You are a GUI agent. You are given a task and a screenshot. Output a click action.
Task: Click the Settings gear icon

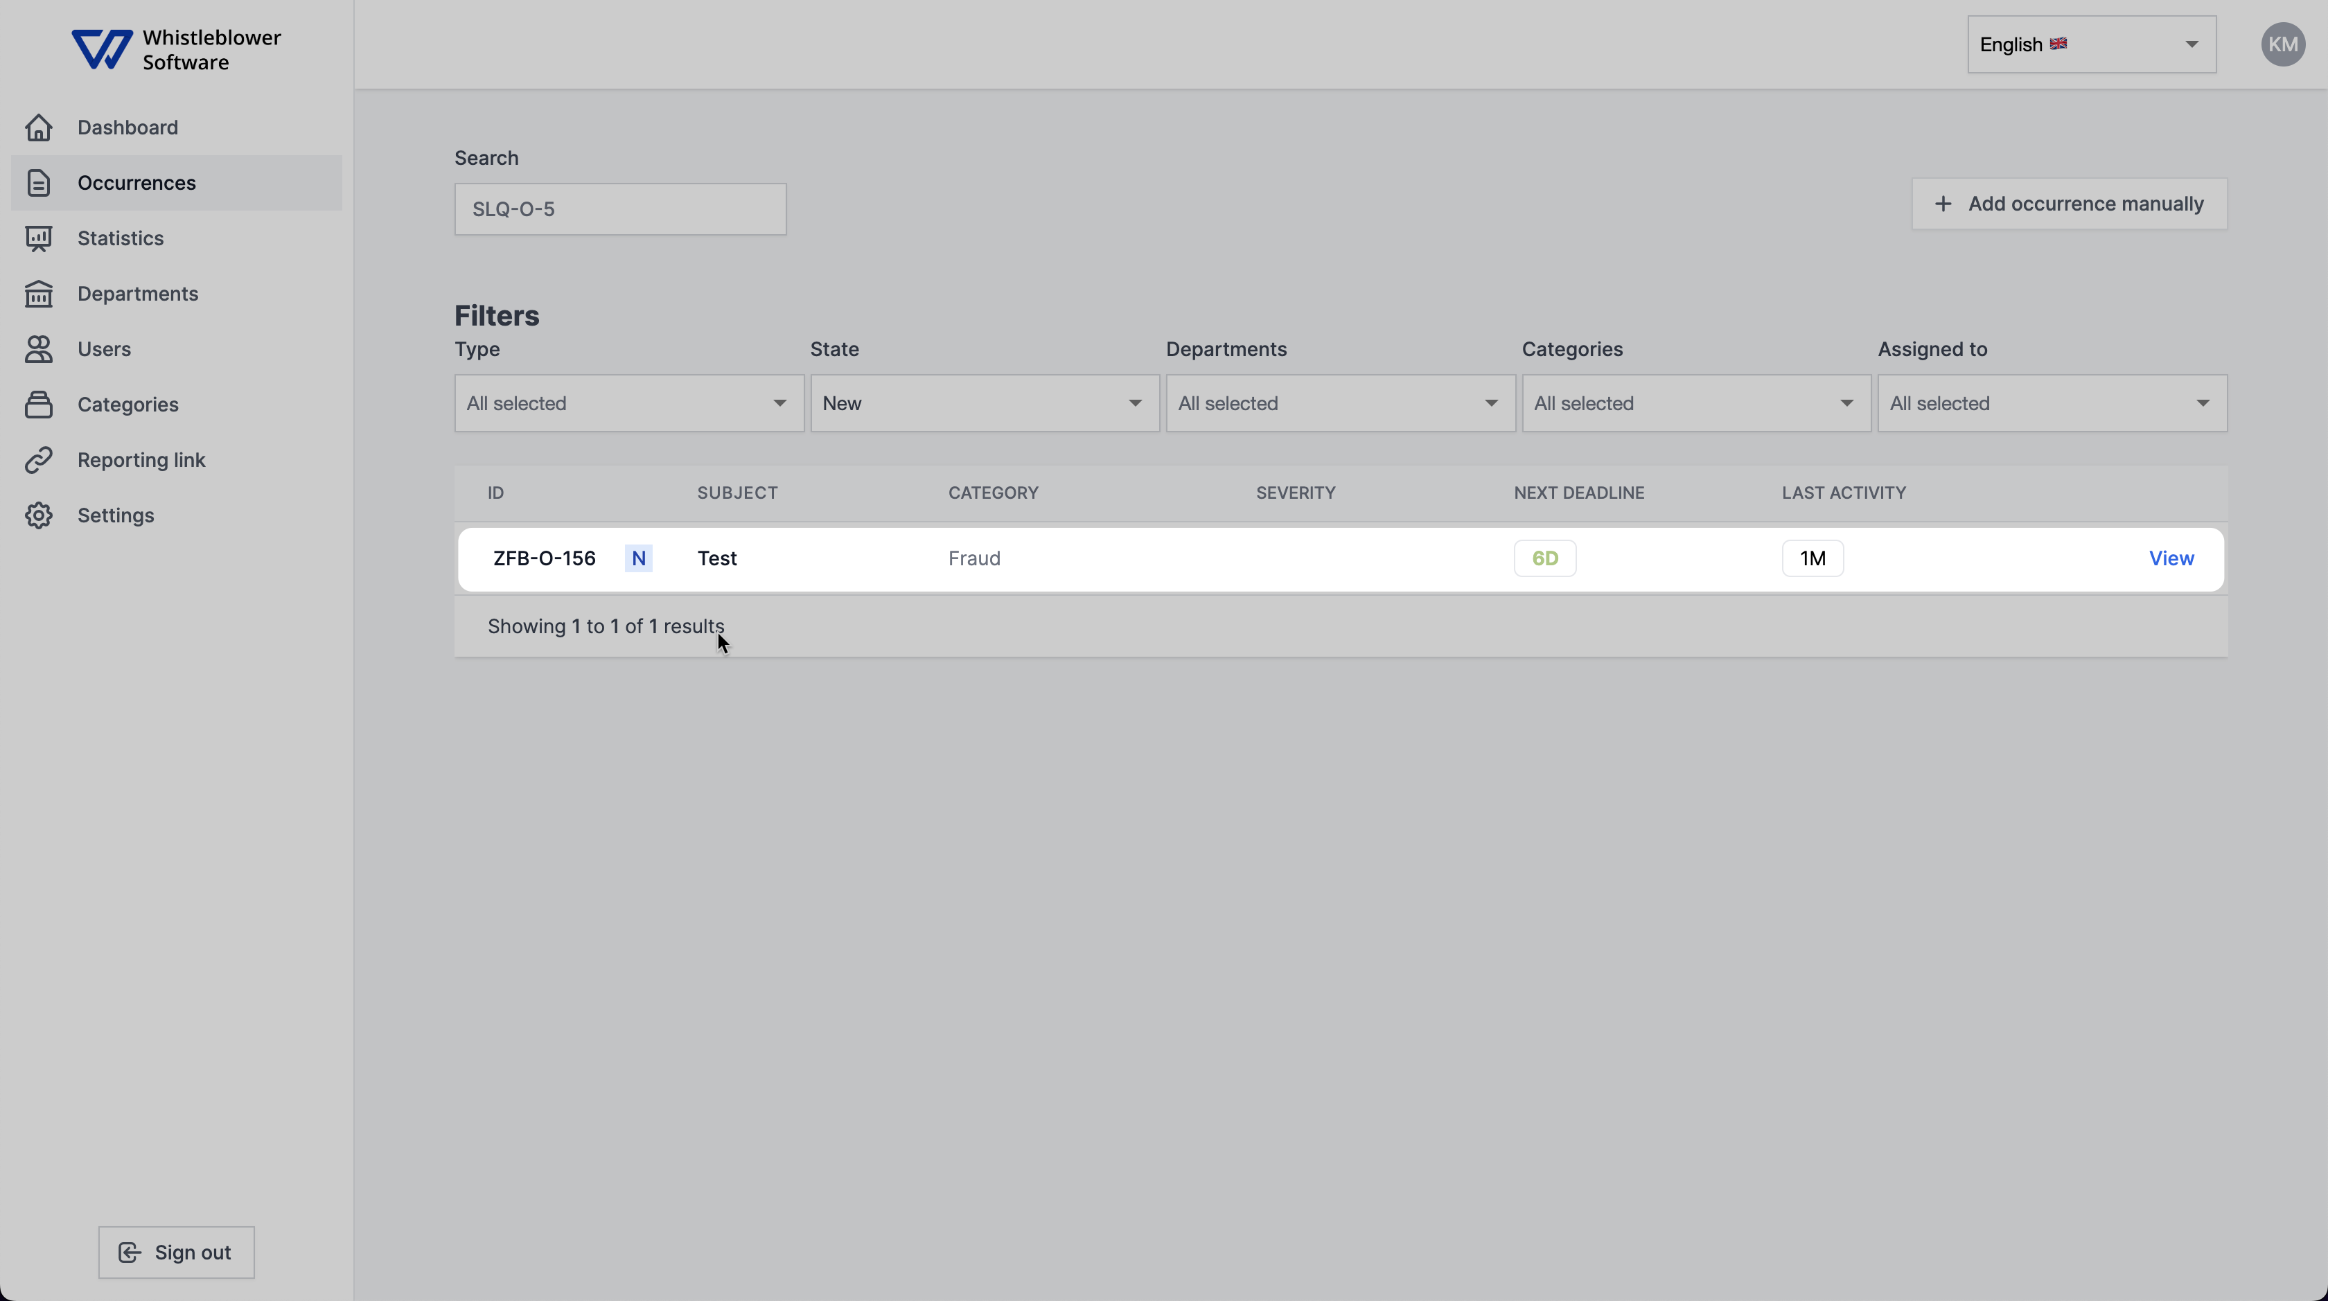[x=38, y=516]
